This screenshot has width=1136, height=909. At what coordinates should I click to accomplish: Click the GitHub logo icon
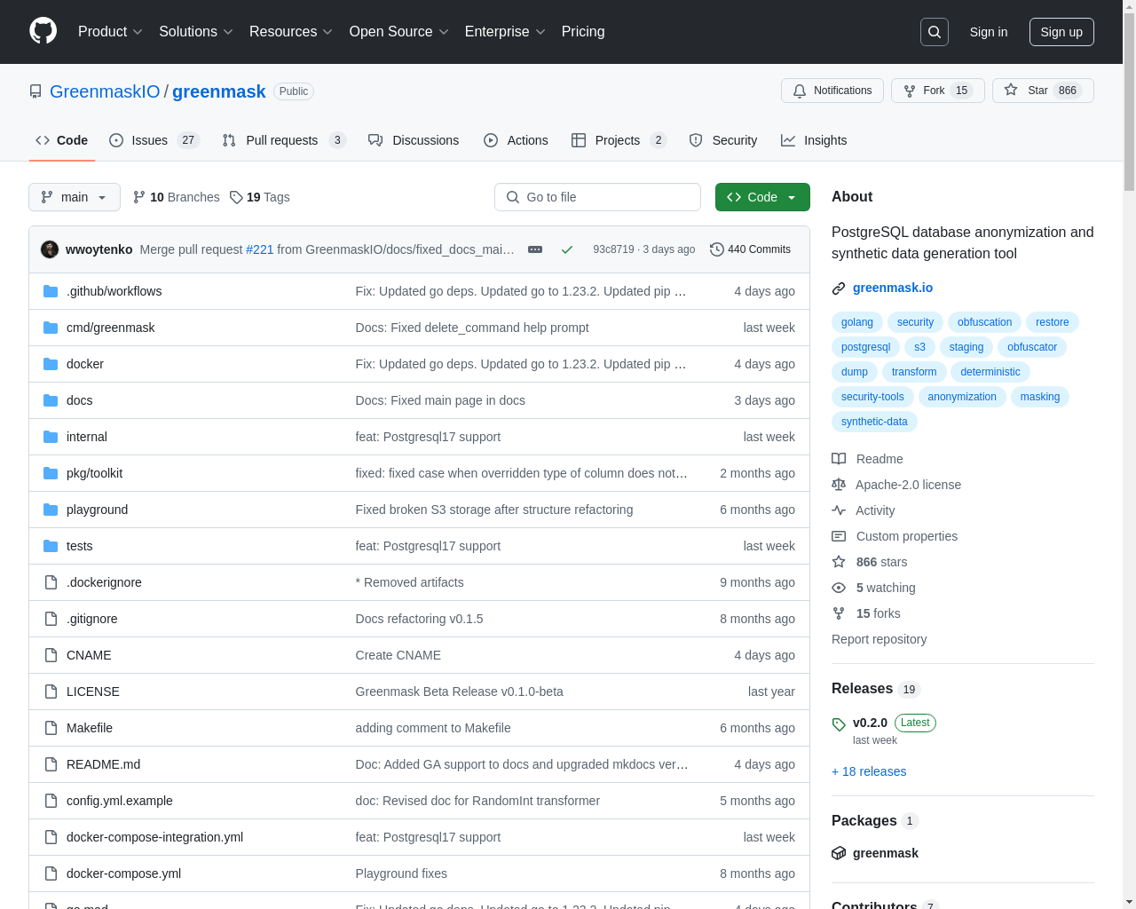pos(43,31)
